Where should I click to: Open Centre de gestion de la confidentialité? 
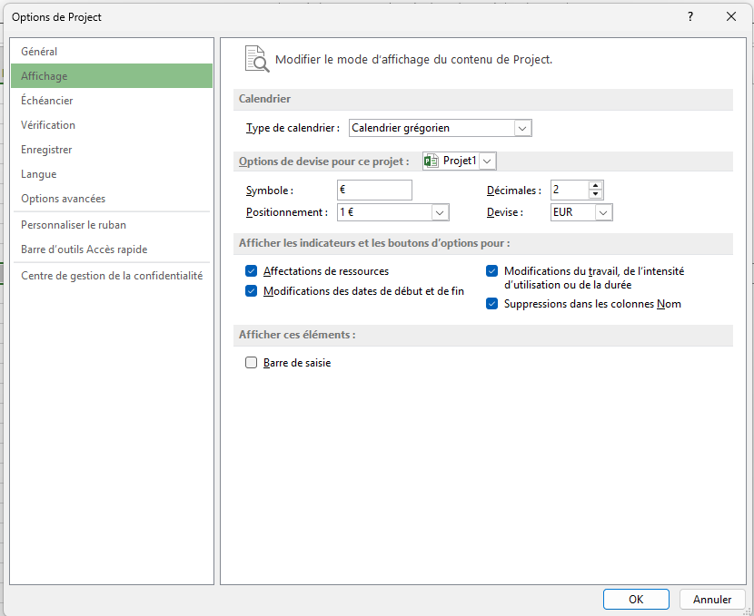(x=94, y=275)
